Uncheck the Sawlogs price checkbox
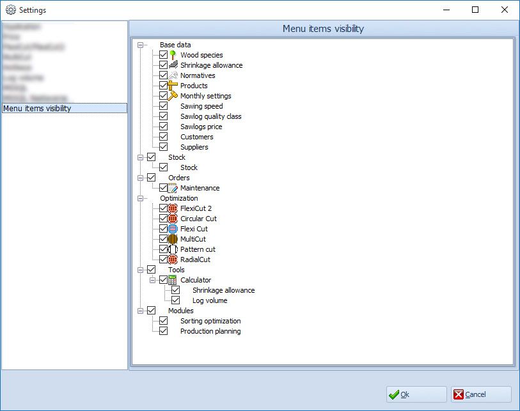The image size is (520, 411). pyautogui.click(x=163, y=127)
